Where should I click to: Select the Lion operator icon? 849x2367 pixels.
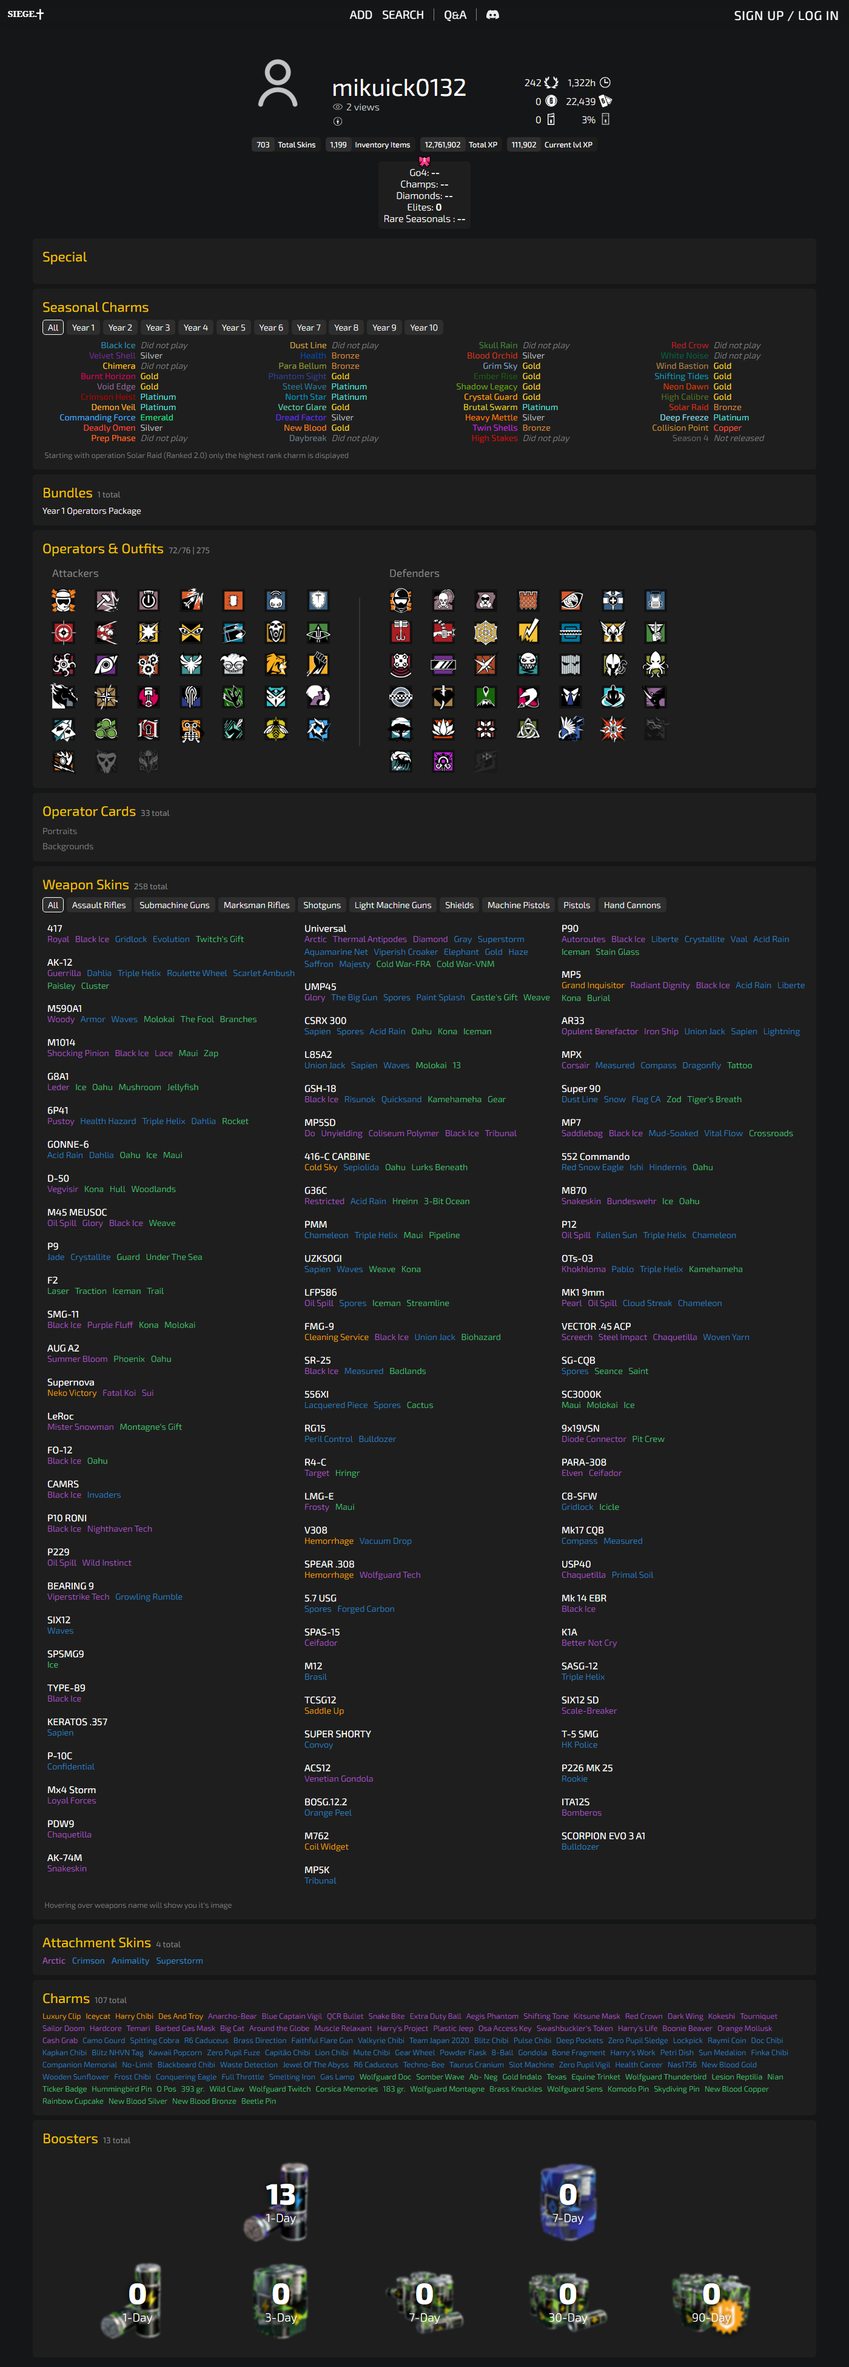click(276, 665)
